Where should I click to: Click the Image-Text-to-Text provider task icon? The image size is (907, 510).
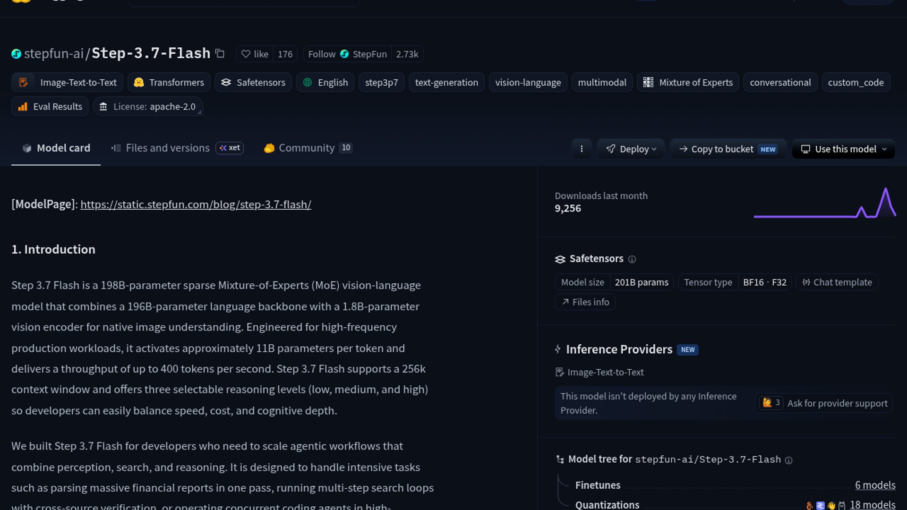[x=559, y=373]
